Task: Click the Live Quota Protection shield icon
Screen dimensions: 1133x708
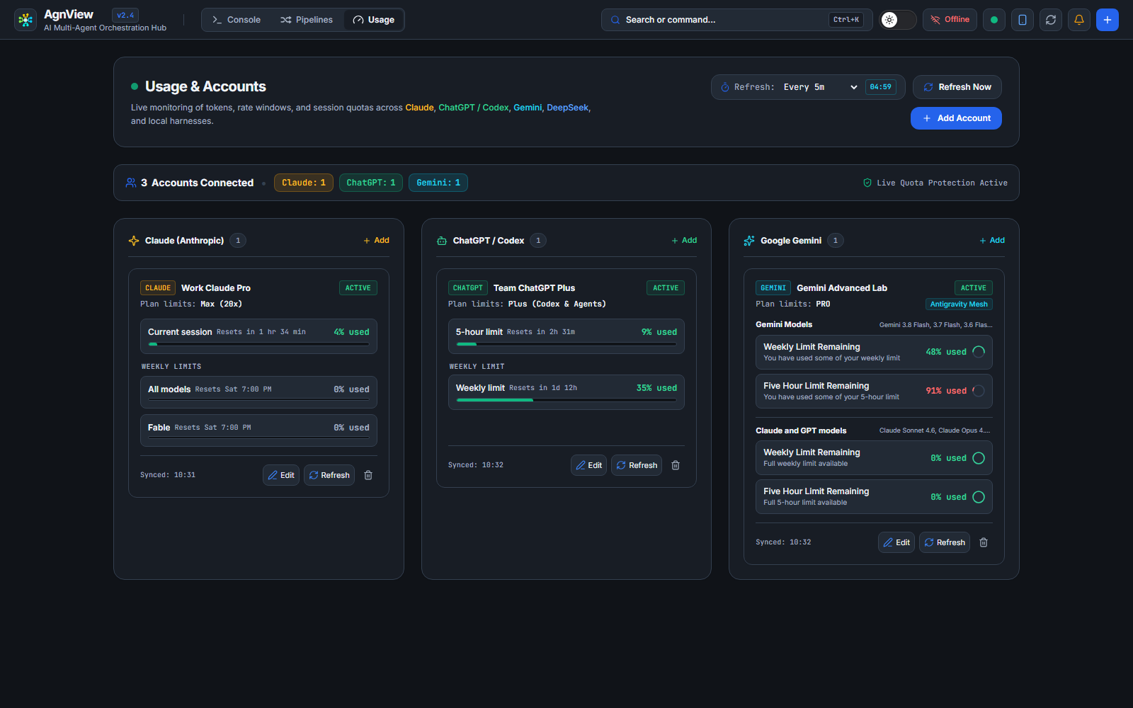Action: coord(867,183)
